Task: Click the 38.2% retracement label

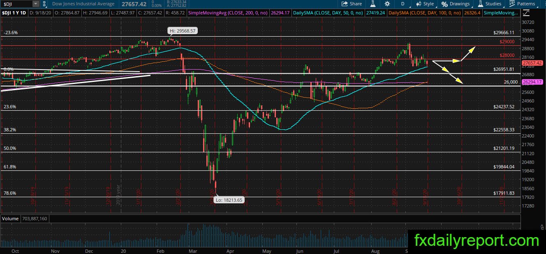Action: 9,130
